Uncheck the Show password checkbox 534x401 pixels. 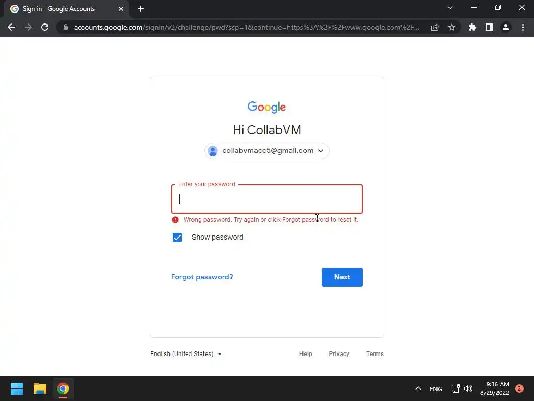[177, 238]
